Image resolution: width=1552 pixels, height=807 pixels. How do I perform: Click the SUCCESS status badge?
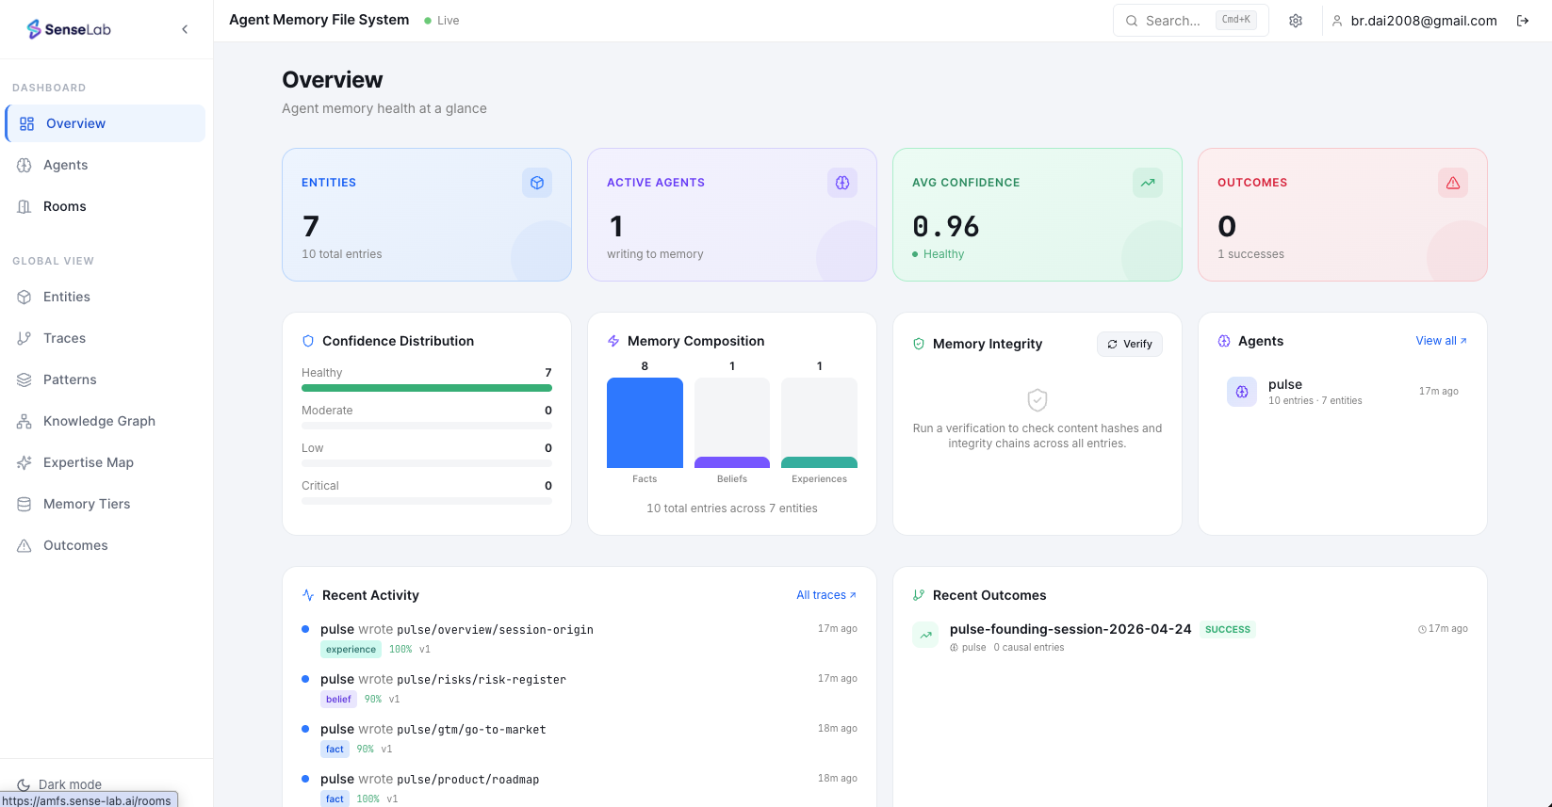tap(1228, 629)
